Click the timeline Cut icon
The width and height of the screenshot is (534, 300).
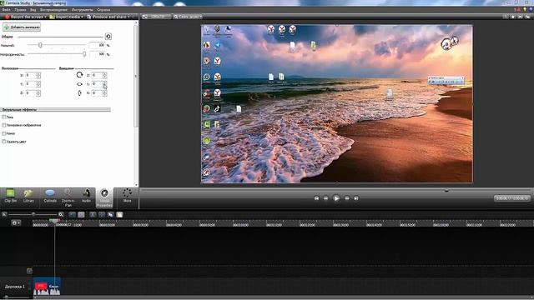click(x=93, y=215)
